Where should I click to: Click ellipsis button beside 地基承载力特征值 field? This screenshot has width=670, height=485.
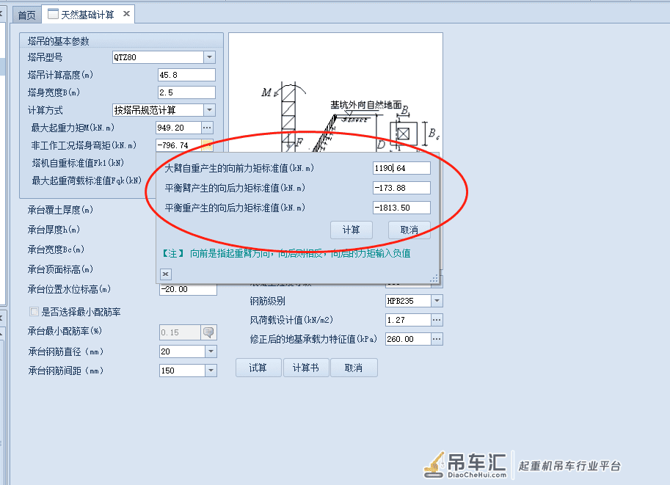tap(437, 339)
